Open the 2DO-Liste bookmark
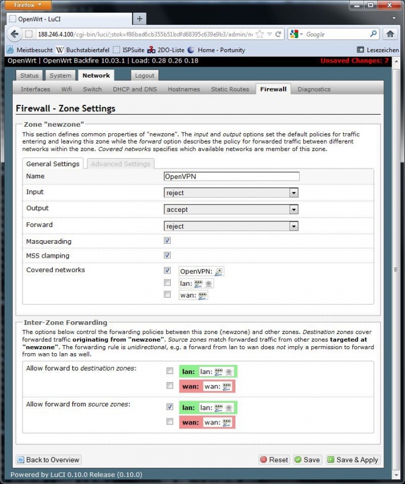The width and height of the screenshot is (405, 484). pyautogui.click(x=163, y=50)
